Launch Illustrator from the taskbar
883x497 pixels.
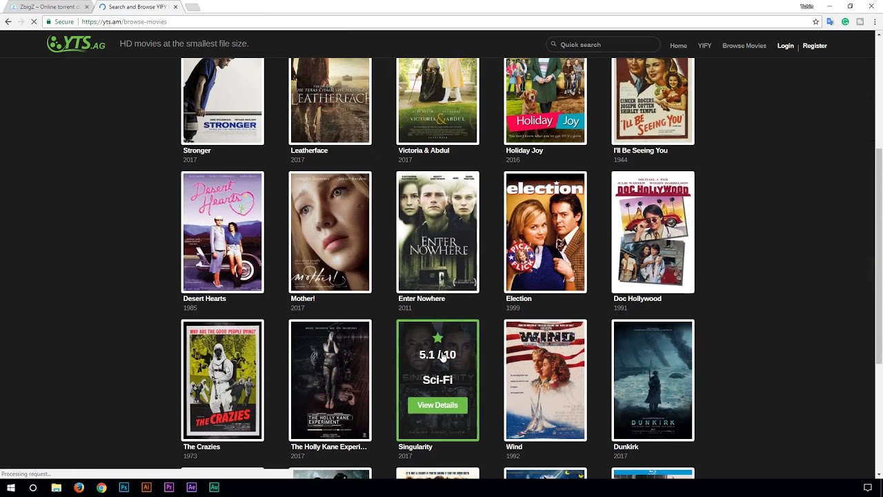(x=146, y=487)
